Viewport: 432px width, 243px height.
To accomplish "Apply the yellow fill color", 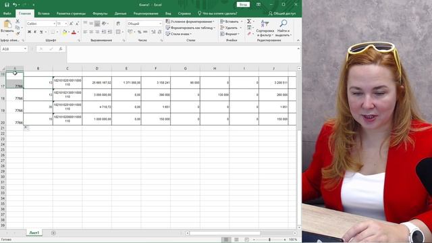I will pyautogui.click(x=65, y=32).
